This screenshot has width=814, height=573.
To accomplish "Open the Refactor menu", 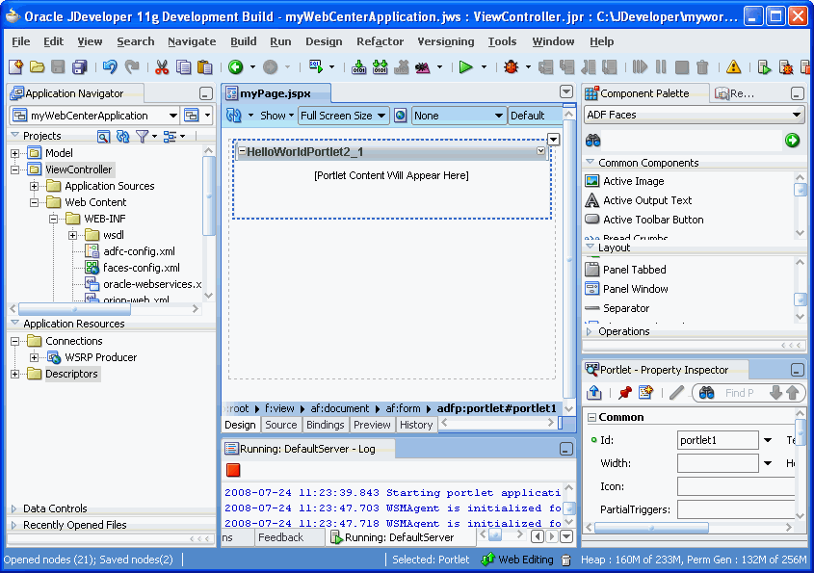I will click(x=380, y=41).
